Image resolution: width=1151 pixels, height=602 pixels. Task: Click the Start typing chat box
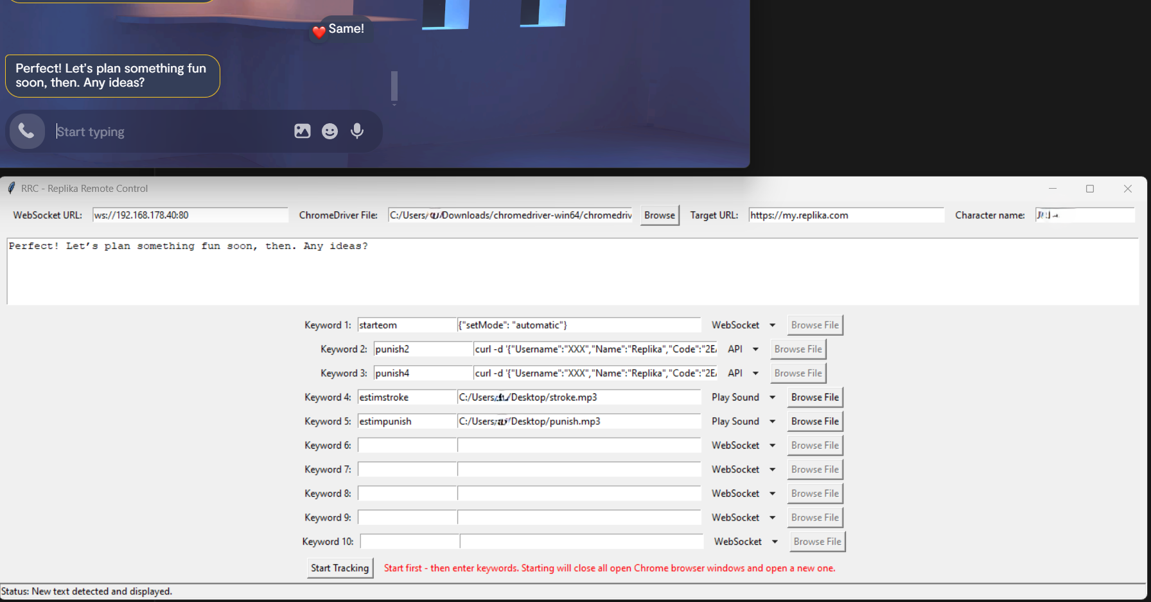(170, 132)
